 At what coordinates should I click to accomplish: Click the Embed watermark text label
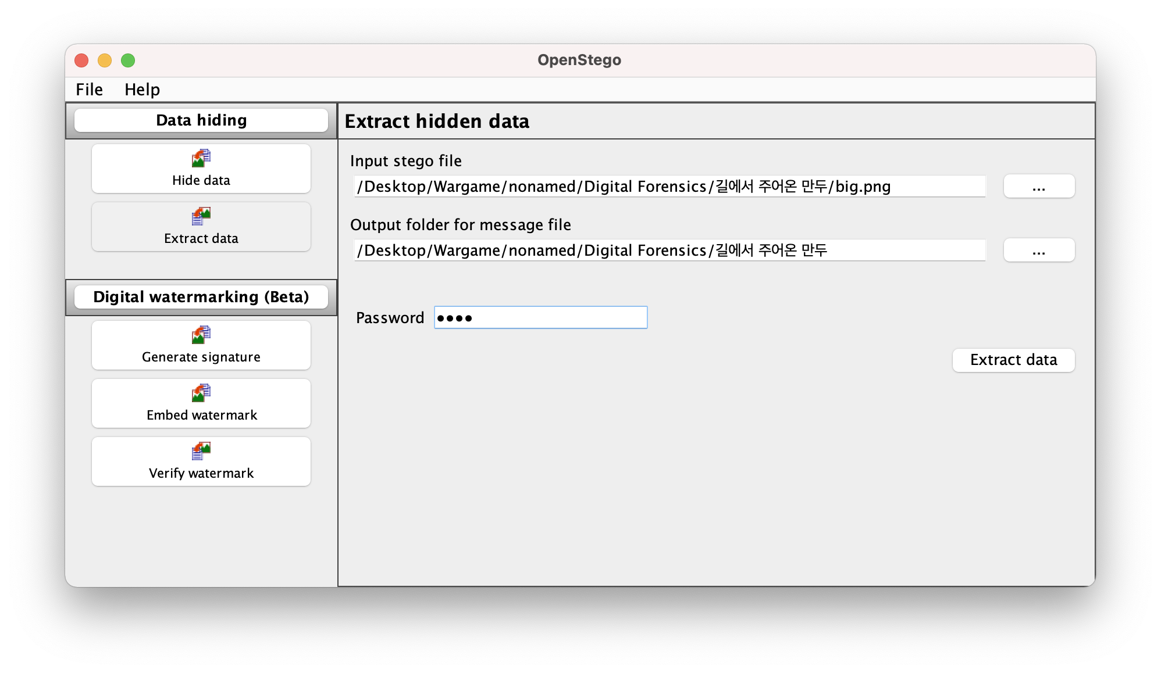[201, 415]
